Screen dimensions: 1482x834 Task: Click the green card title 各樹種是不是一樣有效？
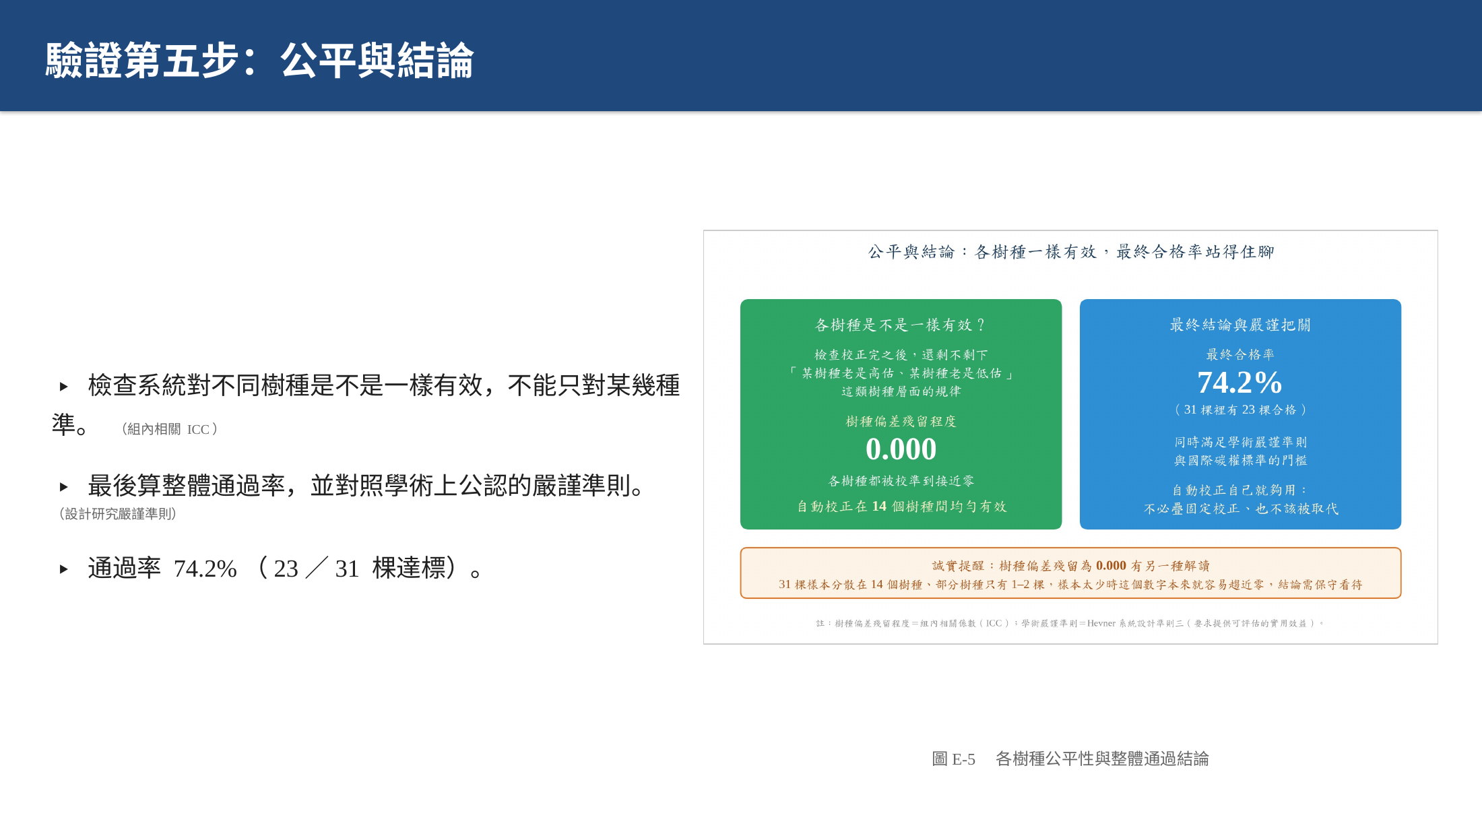(x=901, y=325)
